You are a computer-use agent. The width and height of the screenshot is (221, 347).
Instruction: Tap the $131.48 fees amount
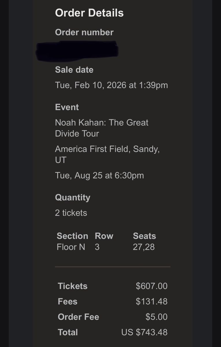[x=151, y=301]
